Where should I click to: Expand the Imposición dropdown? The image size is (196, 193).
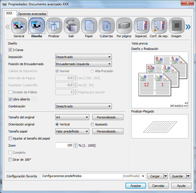pyautogui.click(x=83, y=57)
